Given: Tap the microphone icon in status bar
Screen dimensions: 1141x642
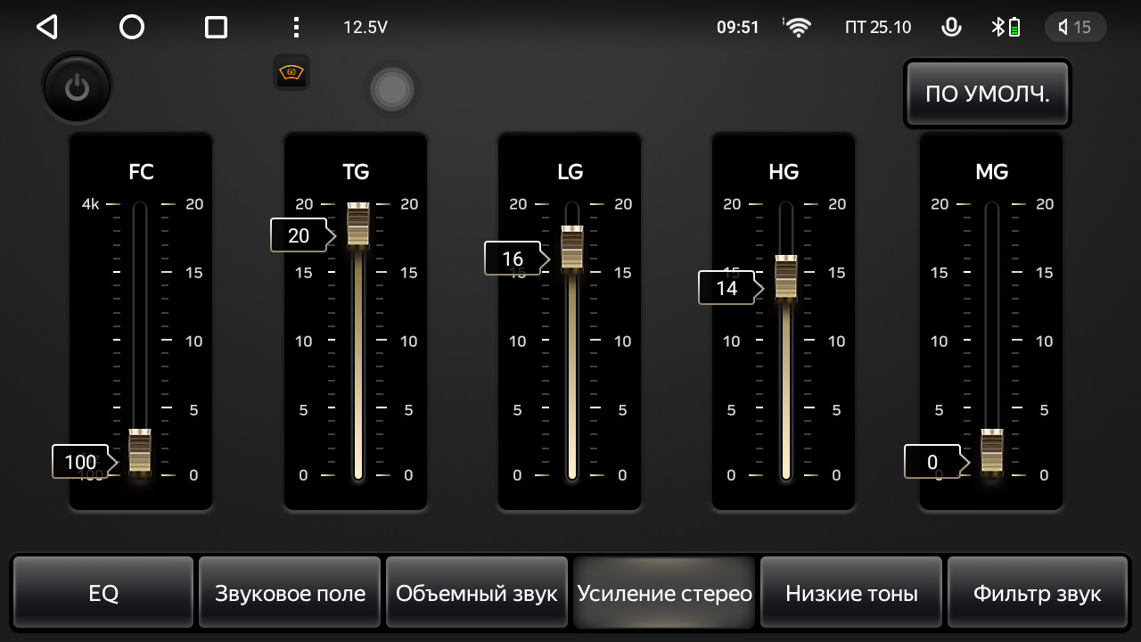Looking at the screenshot, I should [951, 27].
